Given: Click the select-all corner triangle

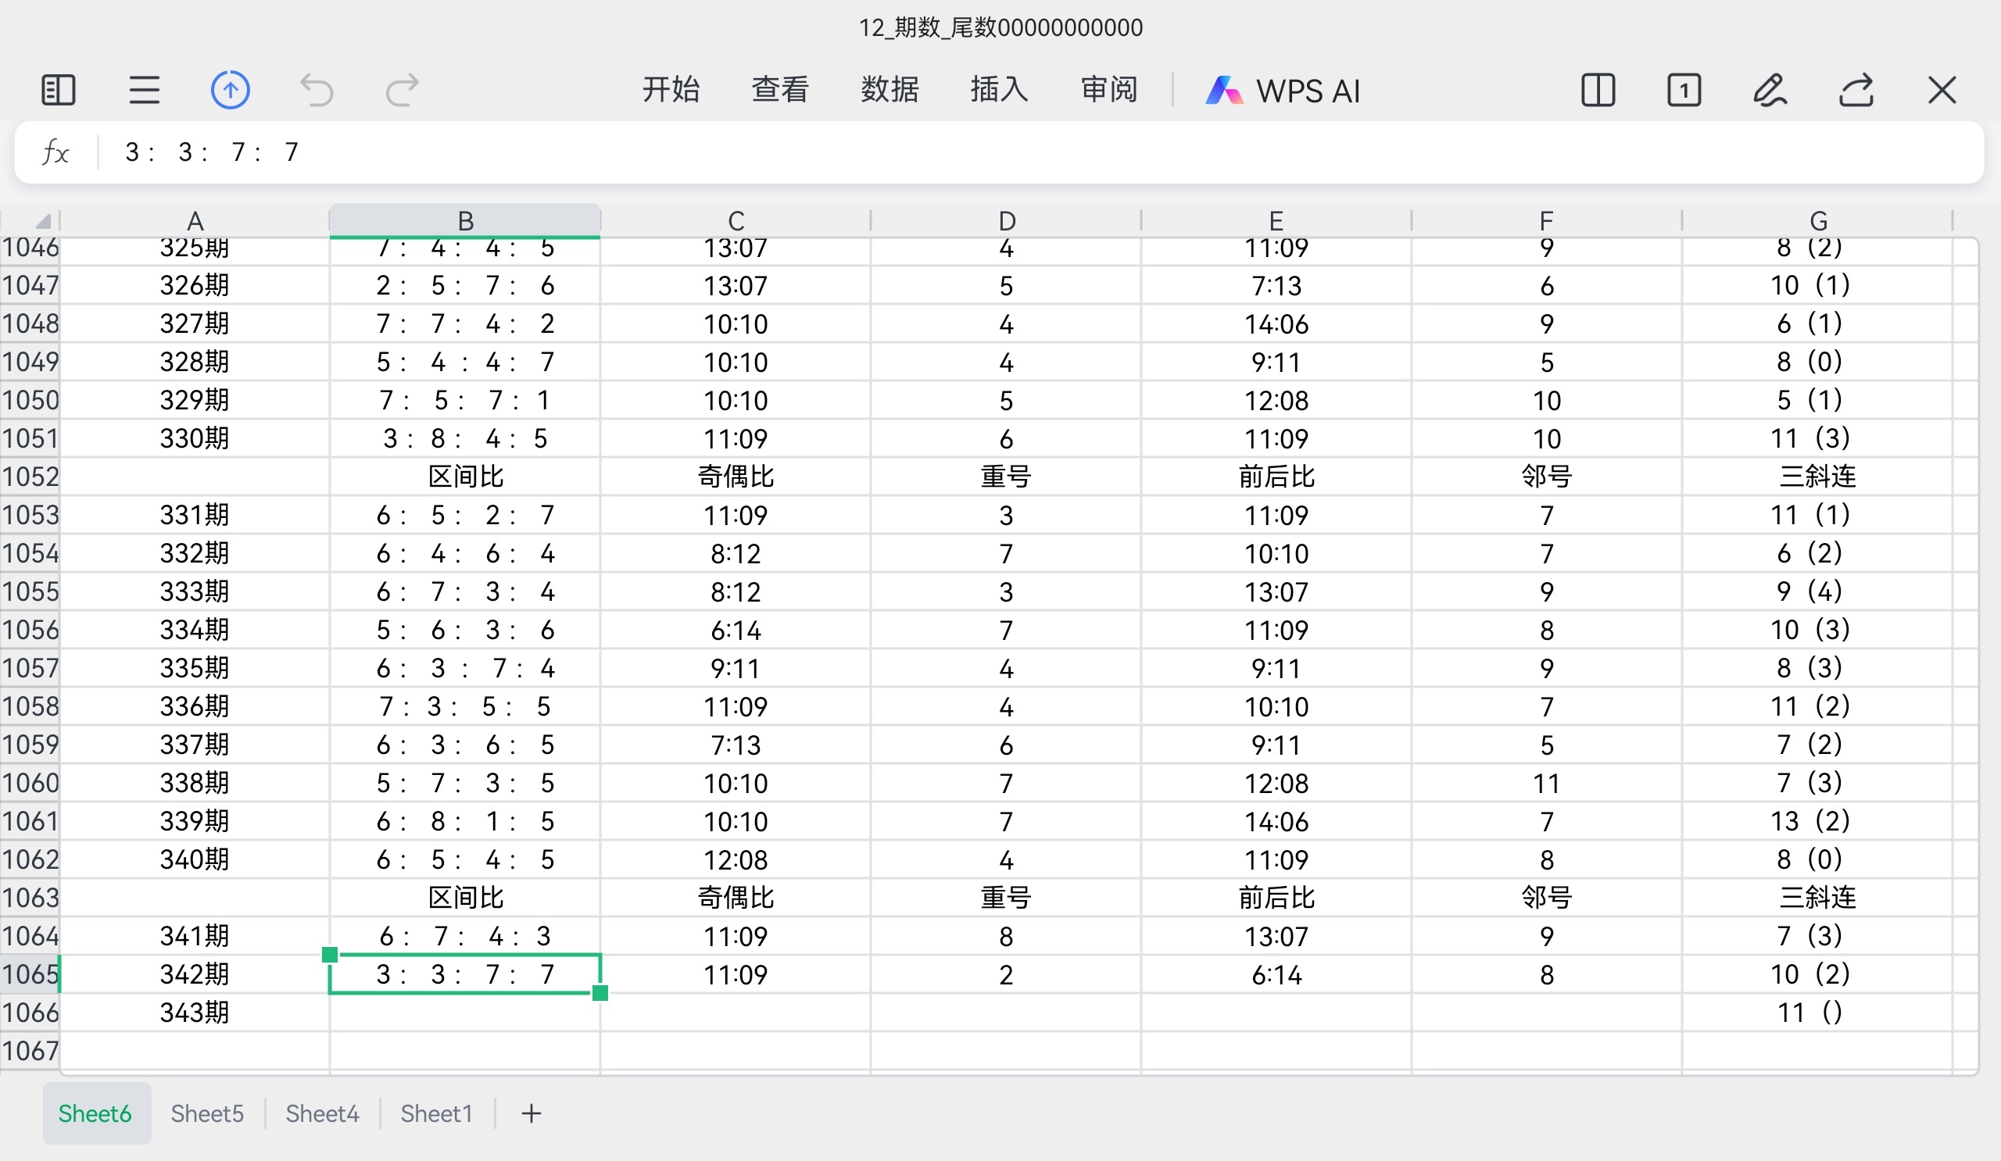Looking at the screenshot, I should pos(41,220).
